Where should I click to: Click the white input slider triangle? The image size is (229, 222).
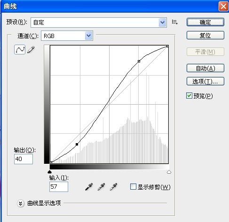169,172
